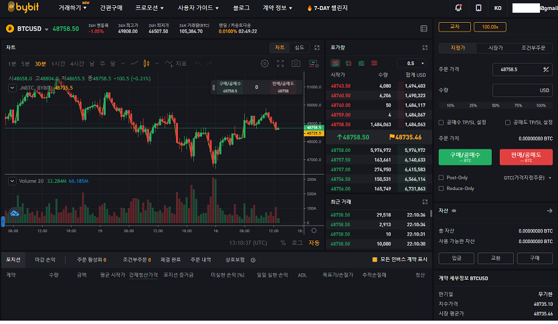558x324 pixels.
Task: Enable sell/short TP/SL checkbox
Action: [x=508, y=123]
